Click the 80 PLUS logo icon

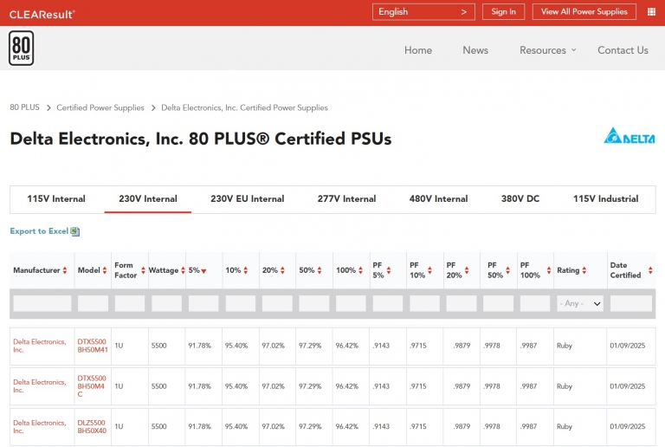click(x=21, y=48)
